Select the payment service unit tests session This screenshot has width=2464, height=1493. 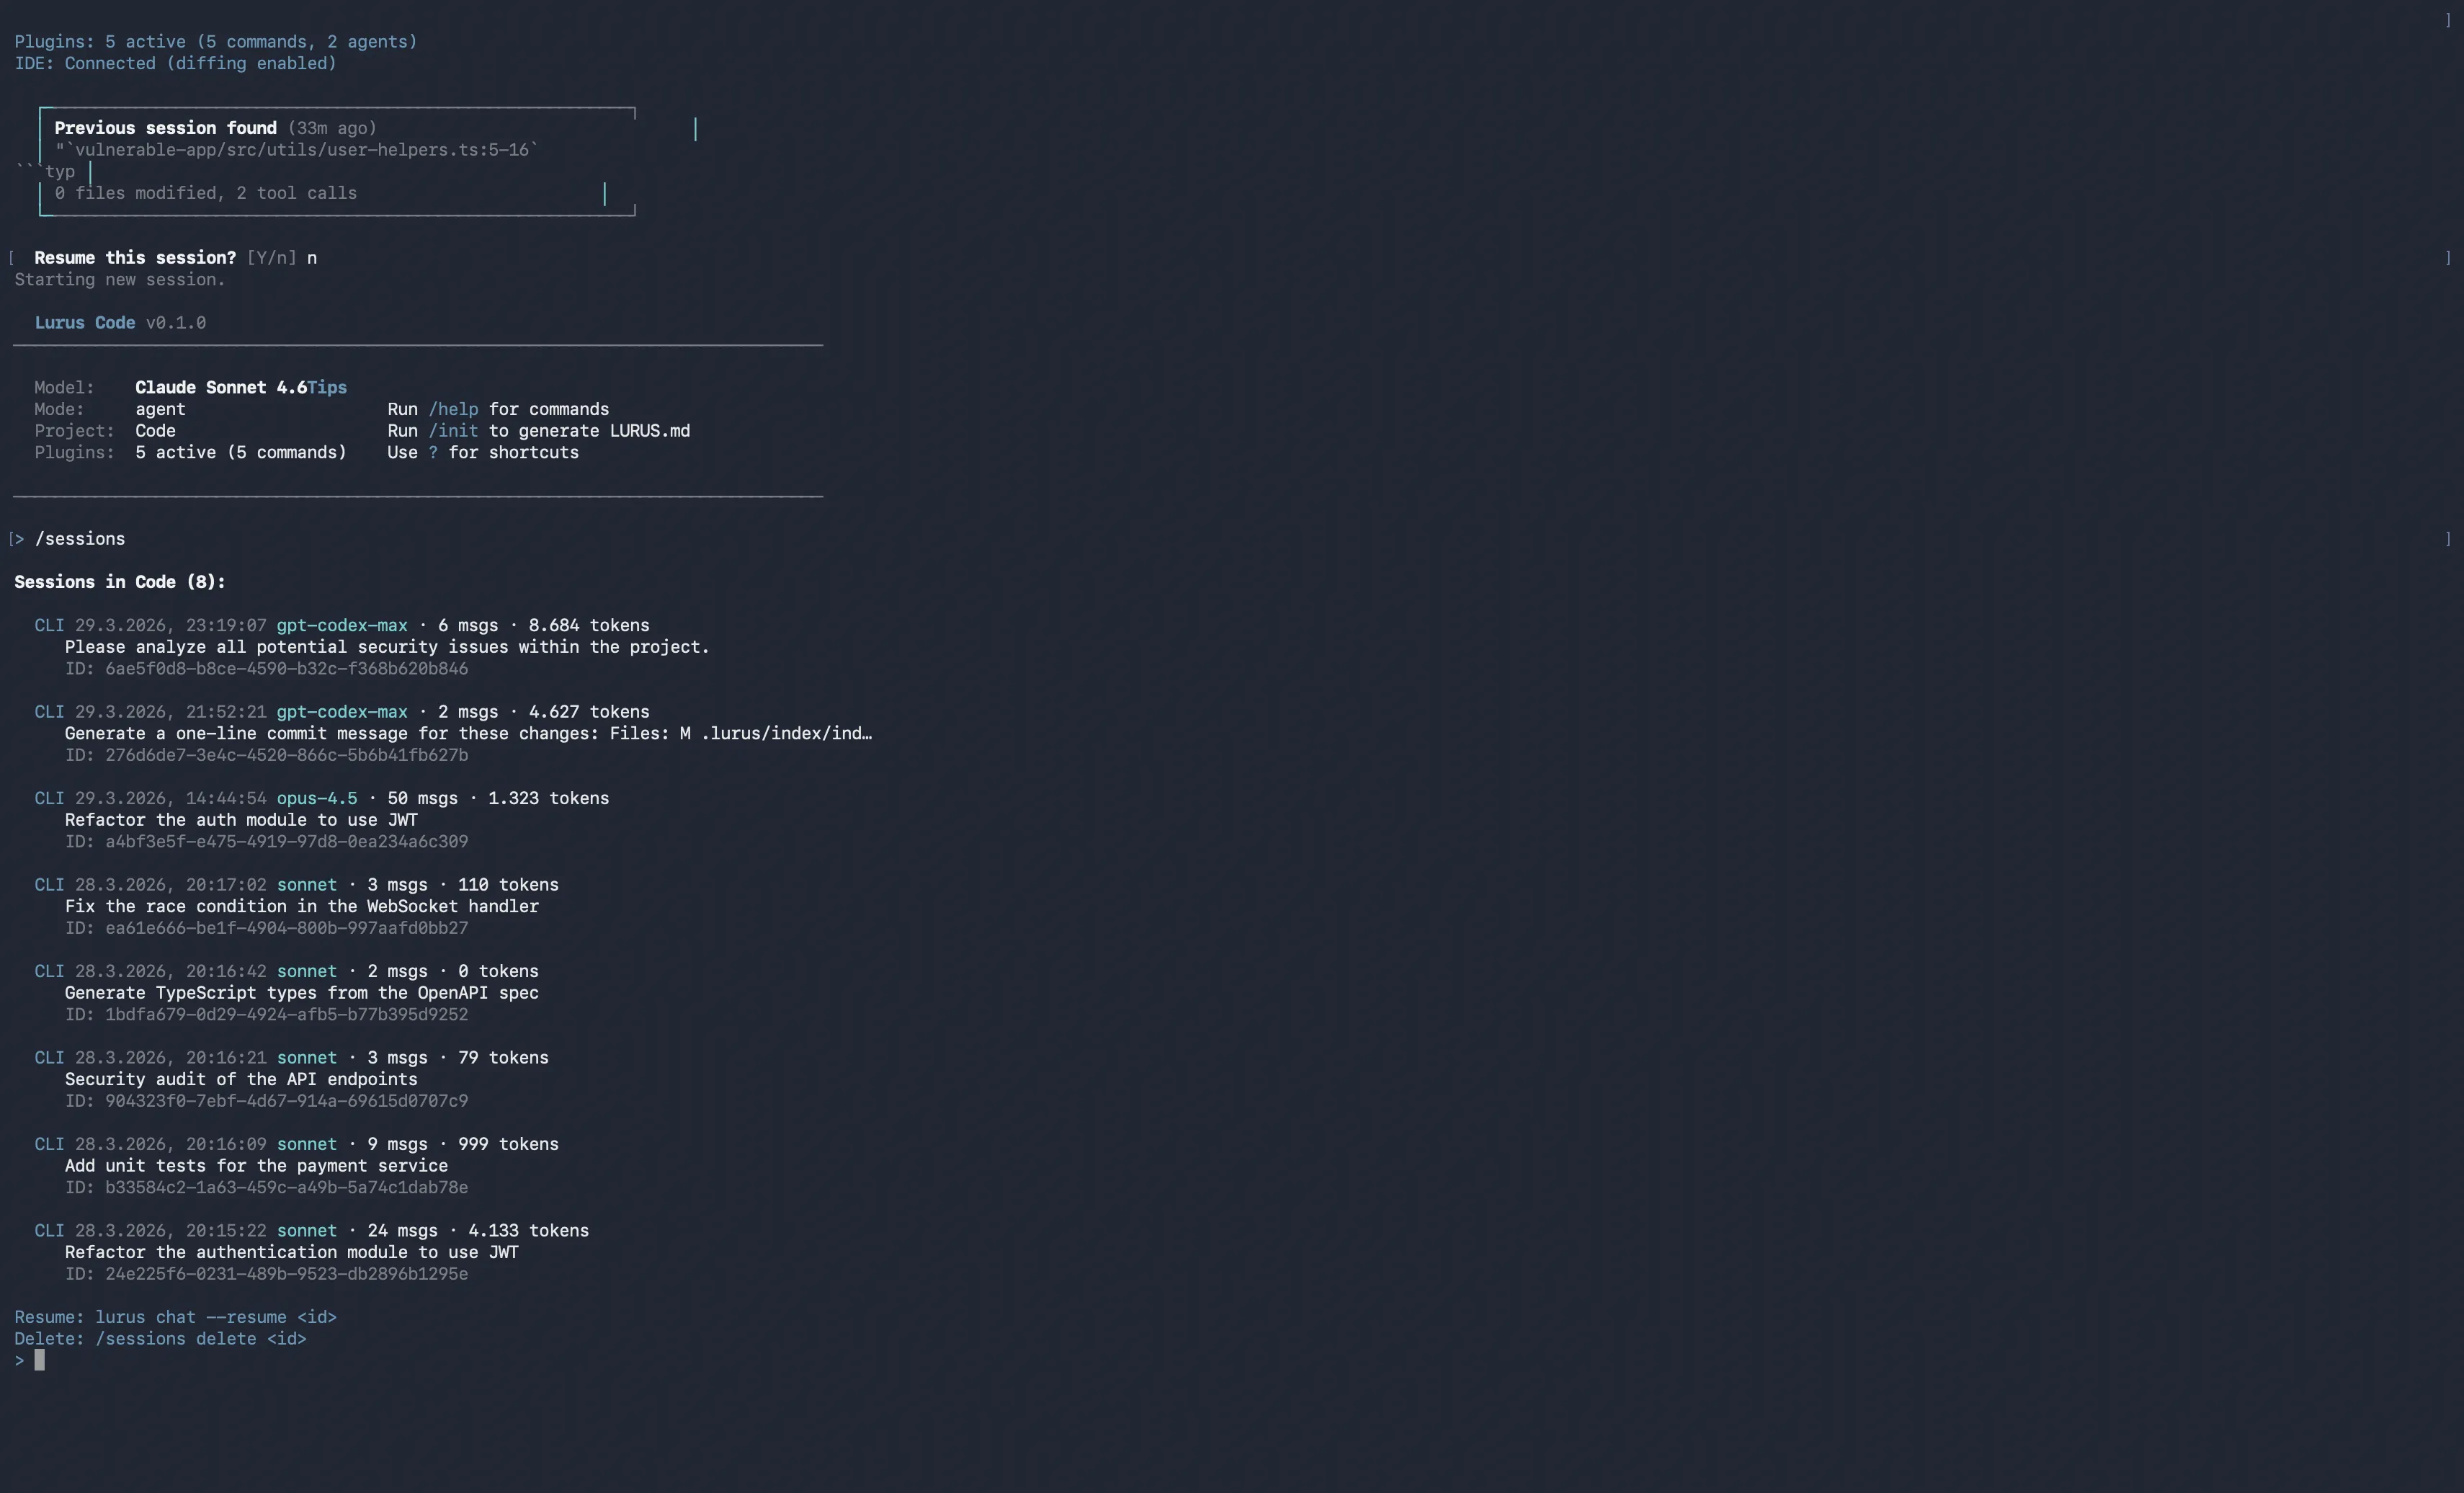tap(255, 1166)
